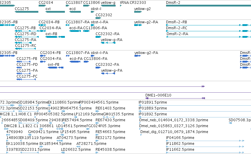Select the CG1275-RD transcript label
251x154 pixels.
point(25,34)
